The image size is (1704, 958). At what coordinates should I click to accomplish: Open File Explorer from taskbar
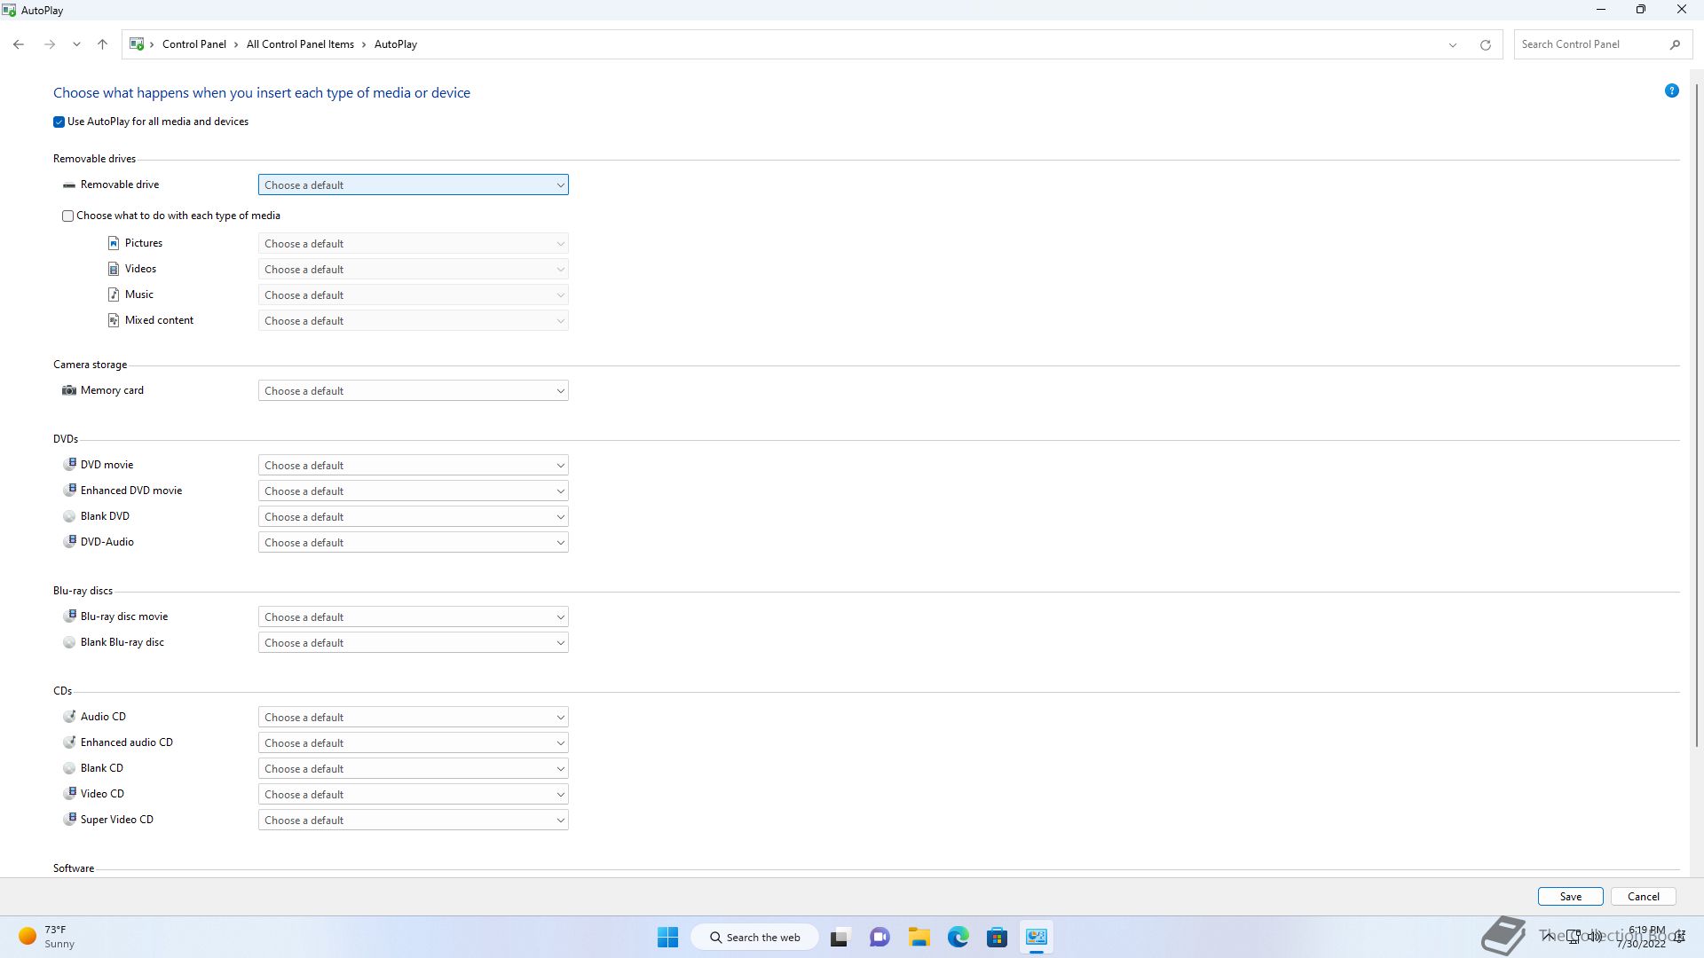point(919,938)
